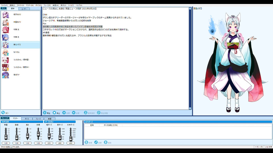Screen dimensions: 273x153
Task: Jump to end with 末尾 icon
Action: pos(74,113)
